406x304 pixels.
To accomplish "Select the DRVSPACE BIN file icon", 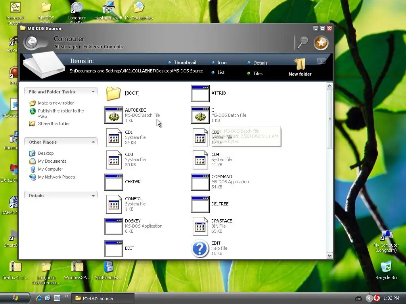I will point(200,226).
